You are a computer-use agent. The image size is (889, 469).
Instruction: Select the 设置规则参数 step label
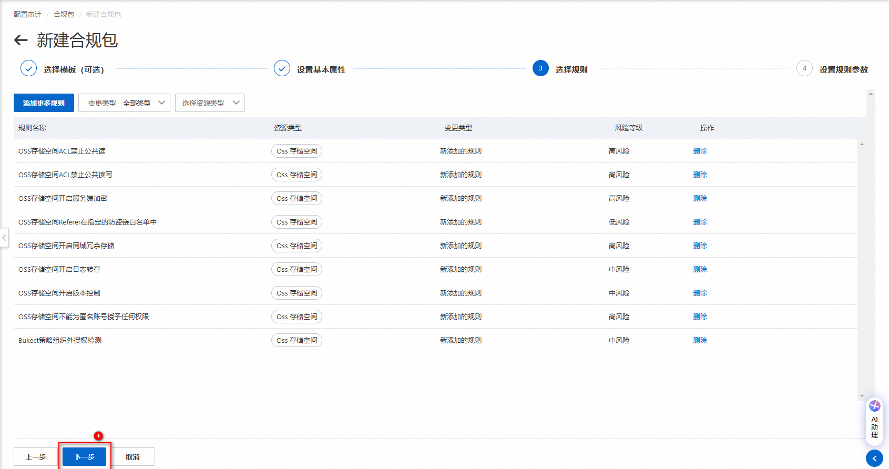click(844, 70)
